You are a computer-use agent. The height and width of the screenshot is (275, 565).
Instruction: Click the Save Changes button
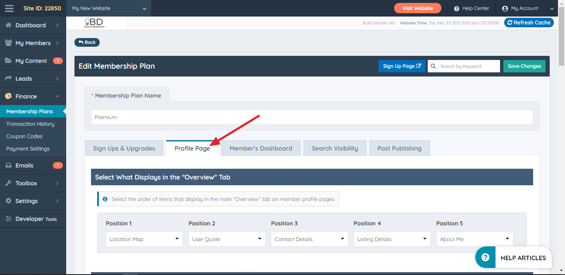(524, 66)
